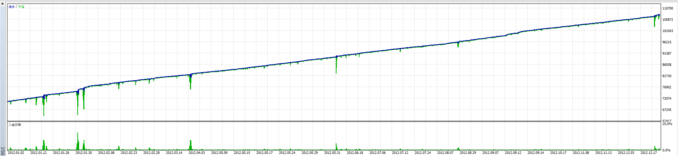Click the 2012.04.03 date on the axis

coord(197,153)
